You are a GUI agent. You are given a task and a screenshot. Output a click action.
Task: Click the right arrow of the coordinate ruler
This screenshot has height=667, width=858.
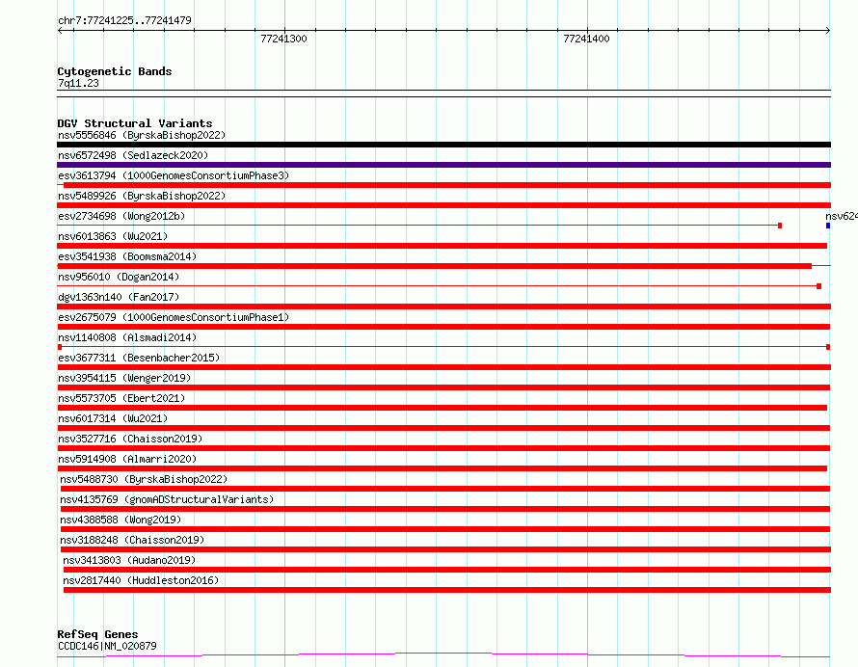pos(828,30)
